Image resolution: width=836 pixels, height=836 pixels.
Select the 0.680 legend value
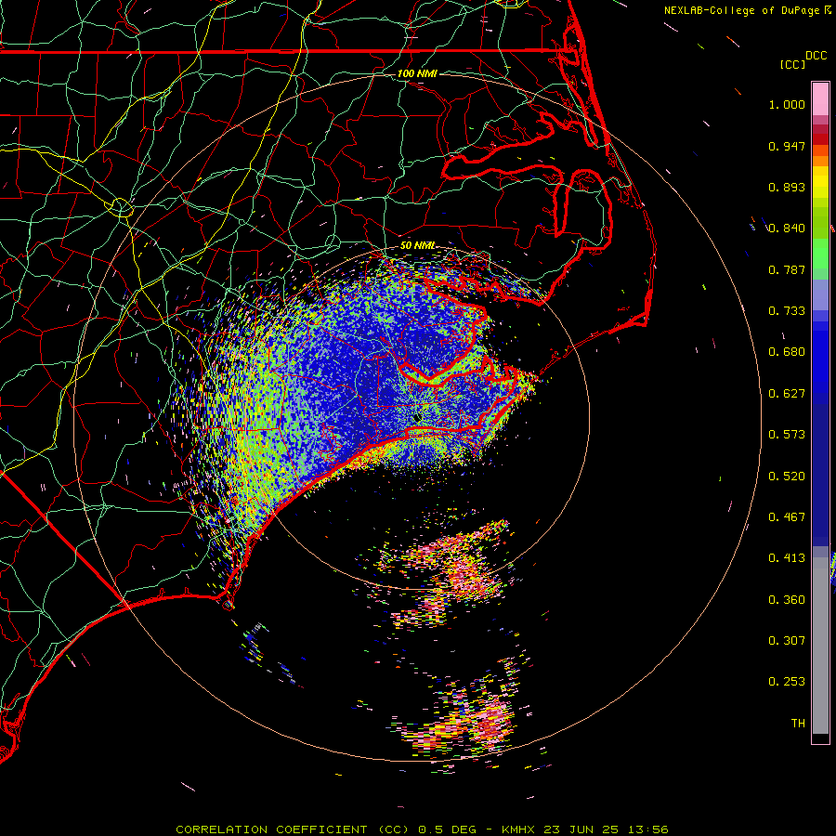pyautogui.click(x=787, y=352)
